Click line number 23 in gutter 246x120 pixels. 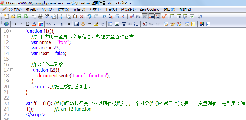point(6,103)
